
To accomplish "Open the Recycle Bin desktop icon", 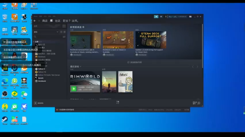I will point(5,18).
